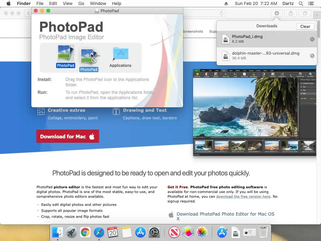Switch to the Screenshots tab on webpage

[x=193, y=31]
